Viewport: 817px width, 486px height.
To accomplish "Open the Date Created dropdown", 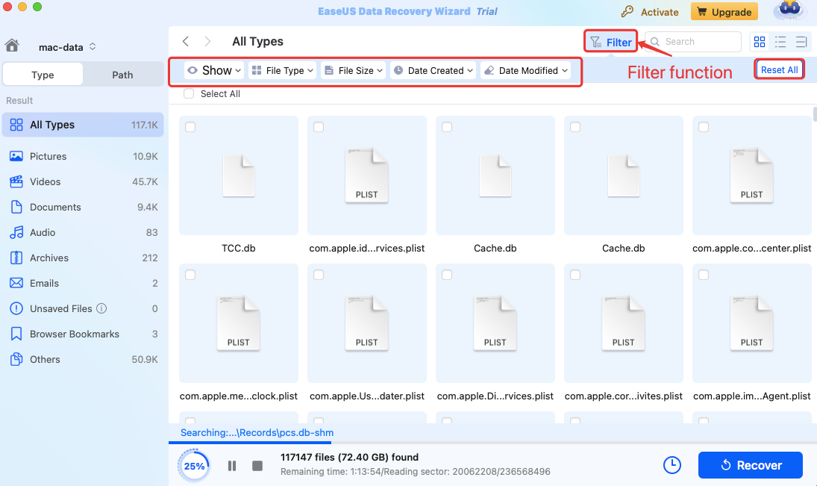I will click(433, 71).
